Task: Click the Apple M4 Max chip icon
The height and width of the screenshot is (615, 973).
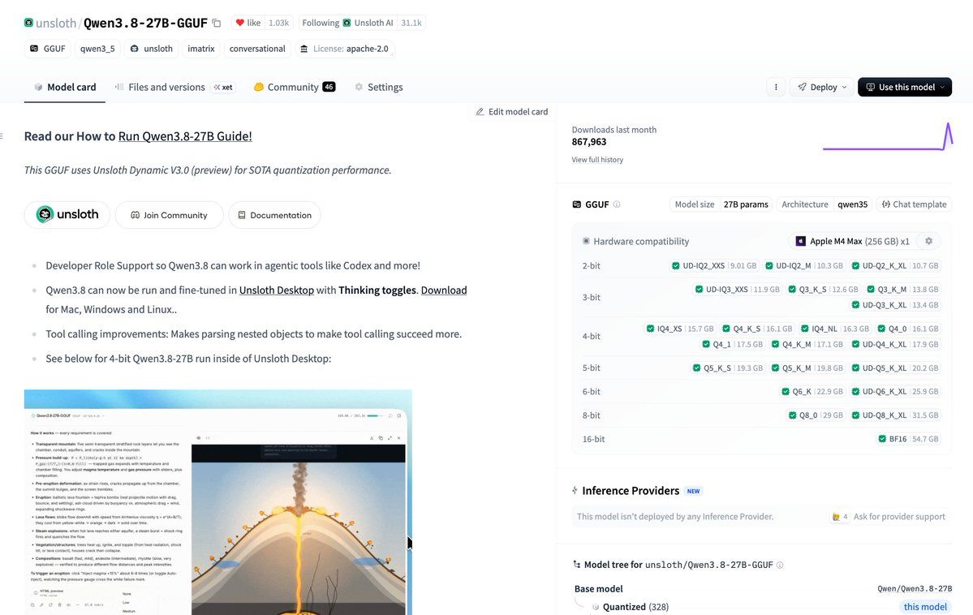Action: 800,241
